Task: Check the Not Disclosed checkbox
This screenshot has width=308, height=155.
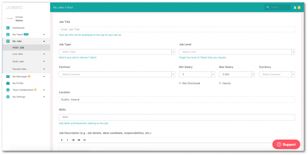Action: pyautogui.click(x=180, y=83)
